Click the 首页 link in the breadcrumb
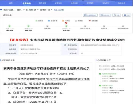The height and width of the screenshot is (104, 133). (x=19, y=10)
